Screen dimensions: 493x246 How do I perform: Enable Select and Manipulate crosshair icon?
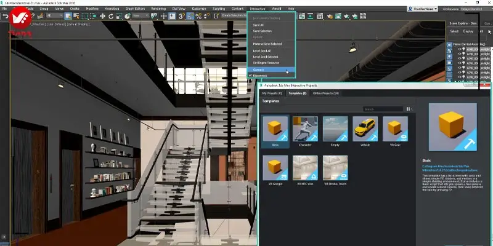tap(163, 16)
